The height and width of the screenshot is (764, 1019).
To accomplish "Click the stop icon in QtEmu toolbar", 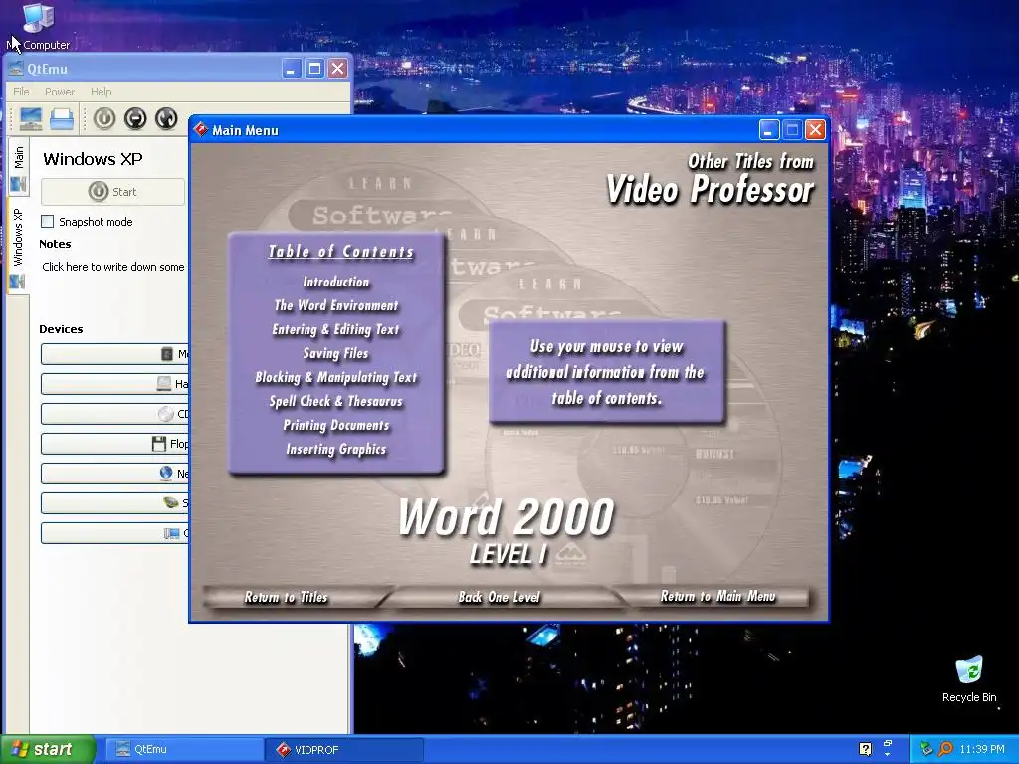I will (x=135, y=119).
